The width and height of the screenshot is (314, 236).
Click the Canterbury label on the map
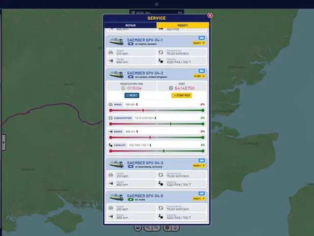[x=250, y=143]
